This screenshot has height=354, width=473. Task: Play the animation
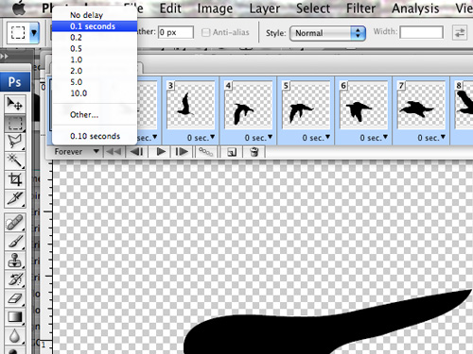tap(161, 152)
